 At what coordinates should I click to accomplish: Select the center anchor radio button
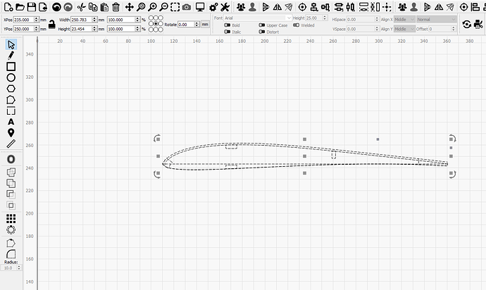[156, 24]
